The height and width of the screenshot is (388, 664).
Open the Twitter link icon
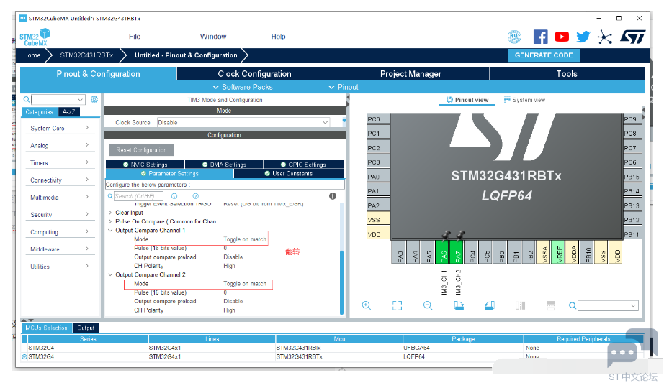click(x=583, y=37)
